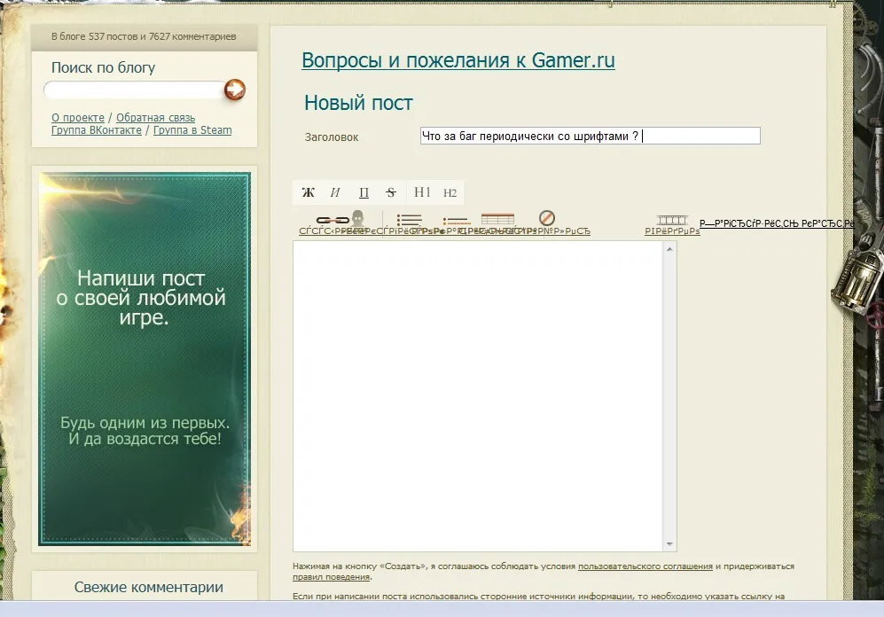Screen dimensions: 884x617
Task: Toggle italic formatting (И) in editor
Action: (335, 192)
